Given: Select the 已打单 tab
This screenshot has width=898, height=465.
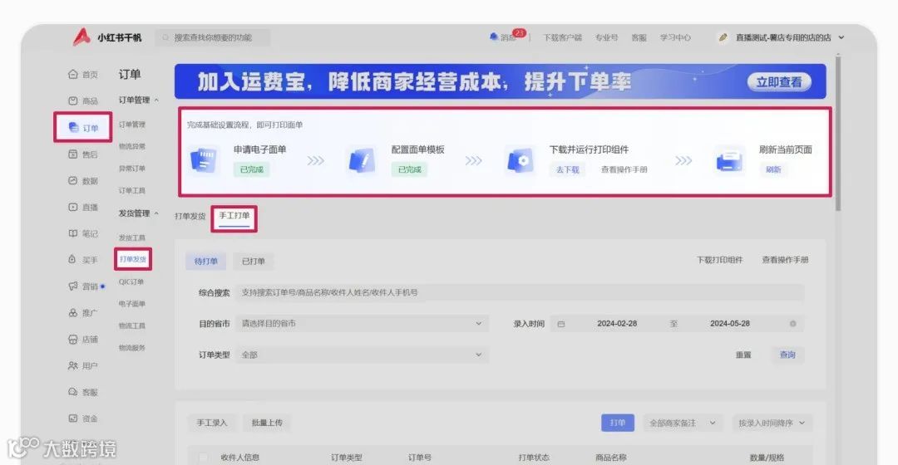Looking at the screenshot, I should pyautogui.click(x=253, y=262).
